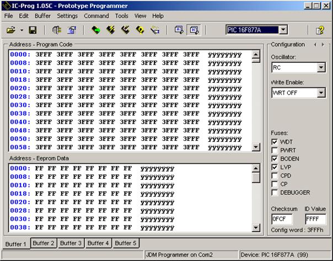
Task: Click the ID Value input field
Action: (x=314, y=219)
